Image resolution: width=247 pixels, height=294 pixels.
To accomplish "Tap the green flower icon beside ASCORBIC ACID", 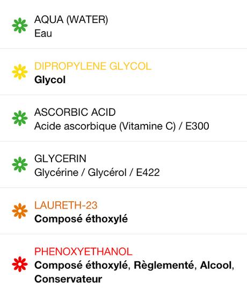I will pos(20,118).
